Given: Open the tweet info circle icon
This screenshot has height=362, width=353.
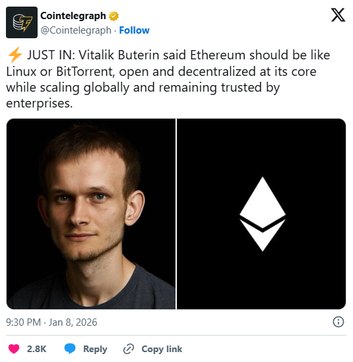Looking at the screenshot, I should (338, 322).
